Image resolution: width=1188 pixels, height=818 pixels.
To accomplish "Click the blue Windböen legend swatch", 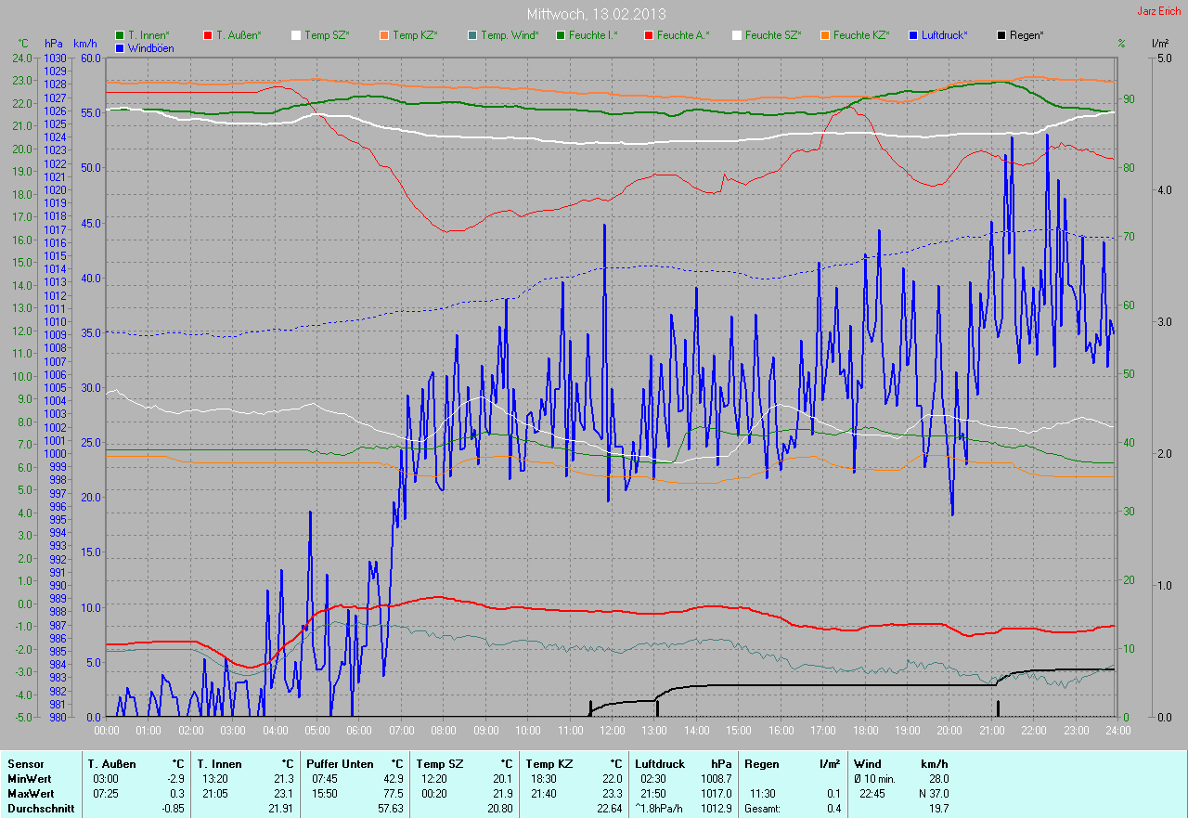I will click(120, 47).
